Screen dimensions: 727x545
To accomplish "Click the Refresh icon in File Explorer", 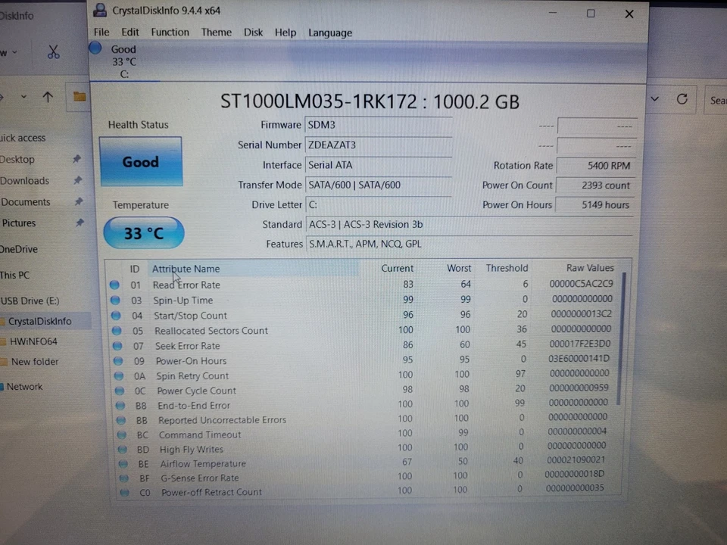I will click(682, 98).
